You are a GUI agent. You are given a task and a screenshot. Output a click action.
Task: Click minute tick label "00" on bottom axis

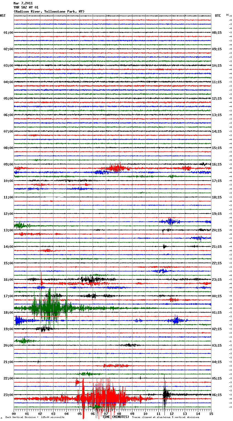pos(14,414)
